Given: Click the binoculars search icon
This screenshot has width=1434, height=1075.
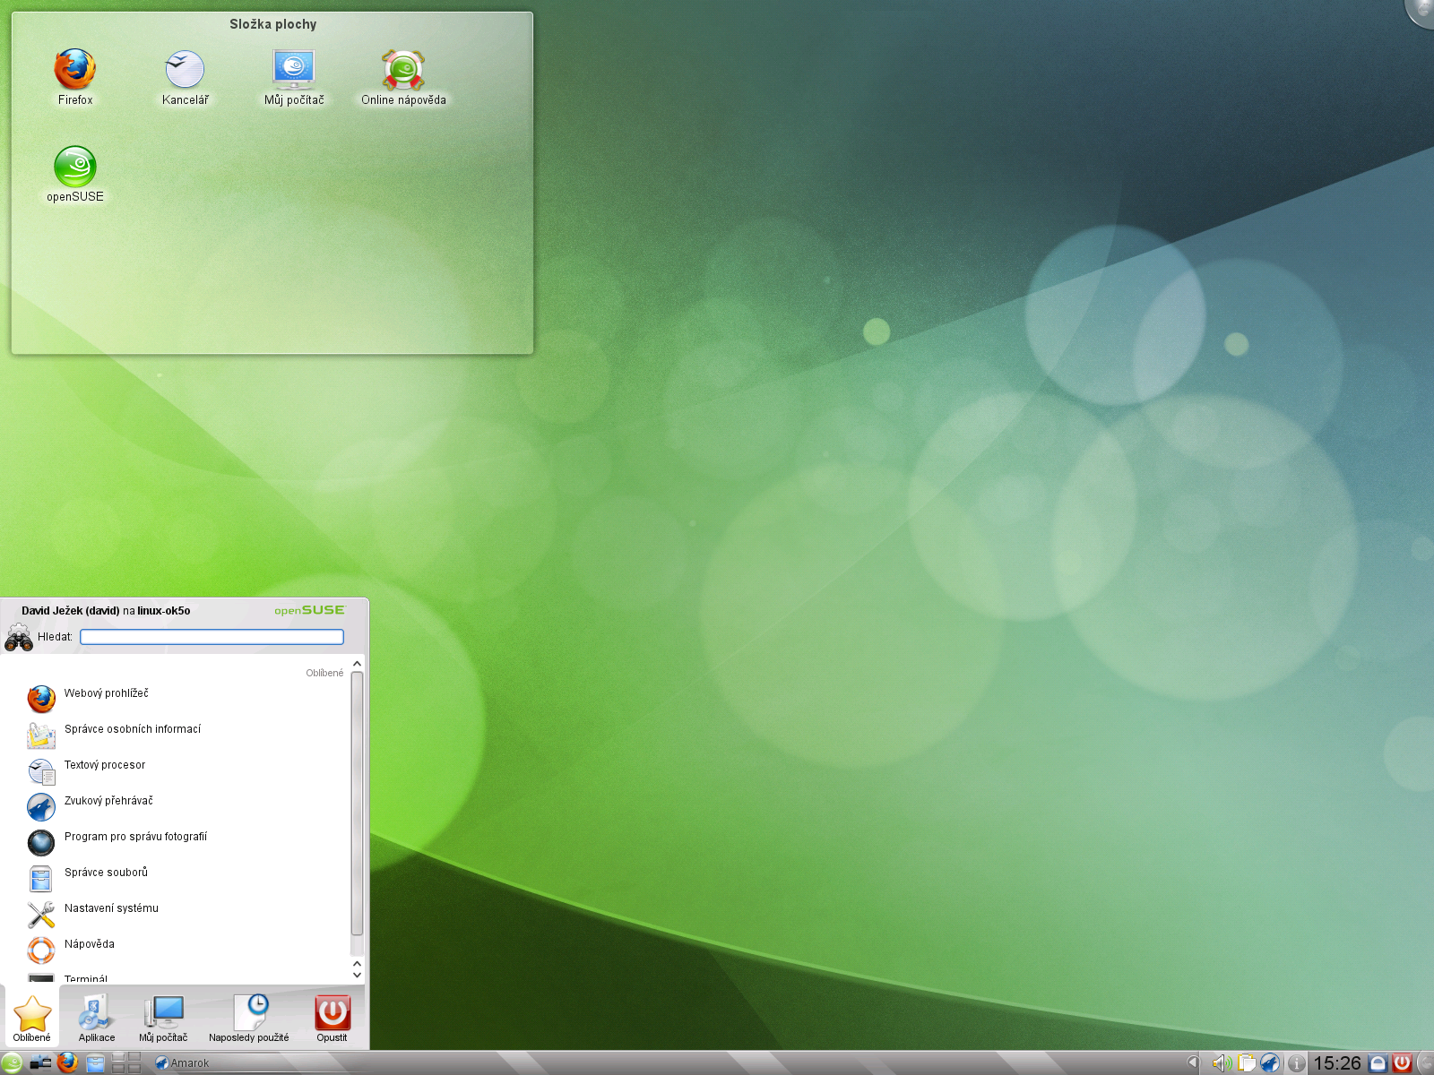Looking at the screenshot, I should (18, 637).
